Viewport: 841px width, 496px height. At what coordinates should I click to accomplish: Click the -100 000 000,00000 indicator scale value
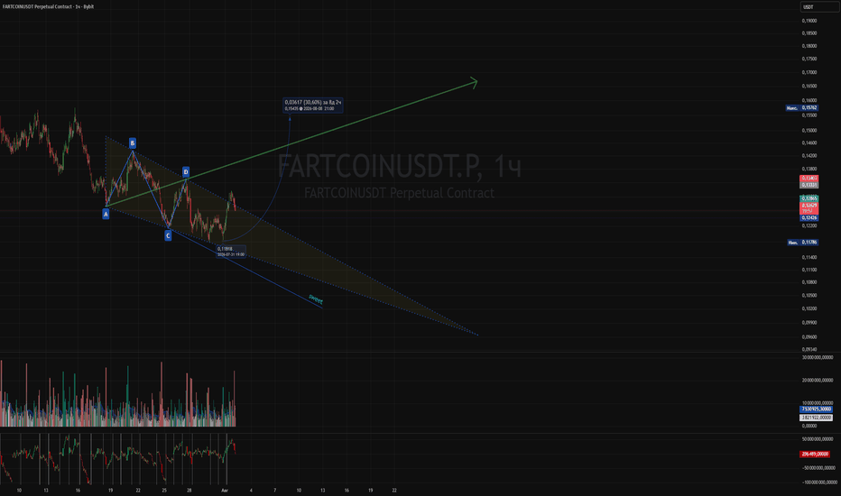click(818, 482)
